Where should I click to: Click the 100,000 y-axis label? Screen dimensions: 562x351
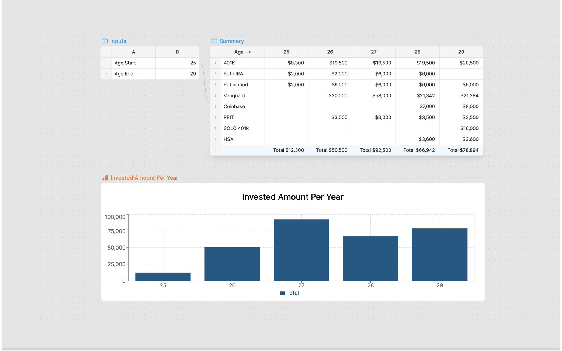(115, 217)
